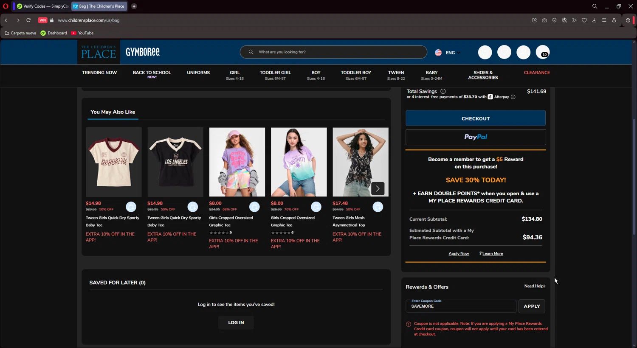Open the Opera pinboard edit icon
This screenshot has height=348, width=637.
tap(534, 20)
